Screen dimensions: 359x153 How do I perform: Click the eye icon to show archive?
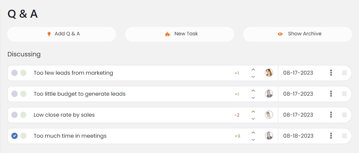pos(280,34)
